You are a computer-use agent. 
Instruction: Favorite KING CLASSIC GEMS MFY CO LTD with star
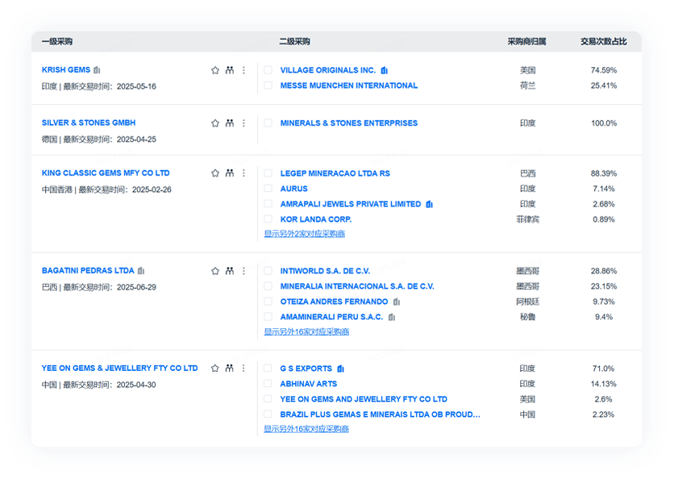click(x=215, y=173)
